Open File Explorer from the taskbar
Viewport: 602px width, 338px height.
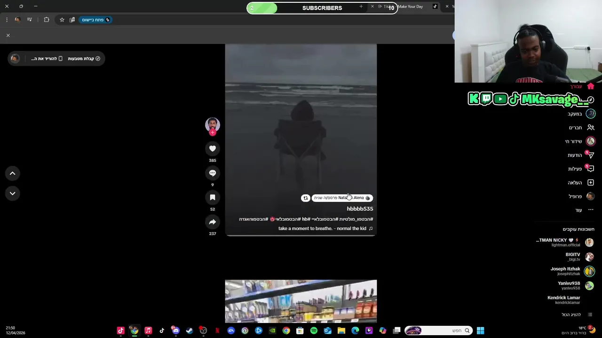pyautogui.click(x=341, y=330)
